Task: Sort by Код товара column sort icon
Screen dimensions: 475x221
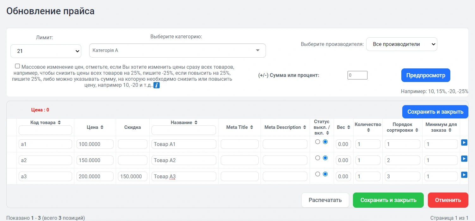Action: 59,123
